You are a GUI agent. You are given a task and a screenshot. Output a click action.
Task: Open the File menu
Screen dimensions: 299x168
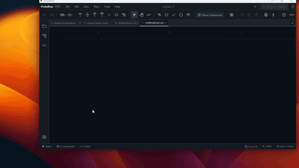68,7
